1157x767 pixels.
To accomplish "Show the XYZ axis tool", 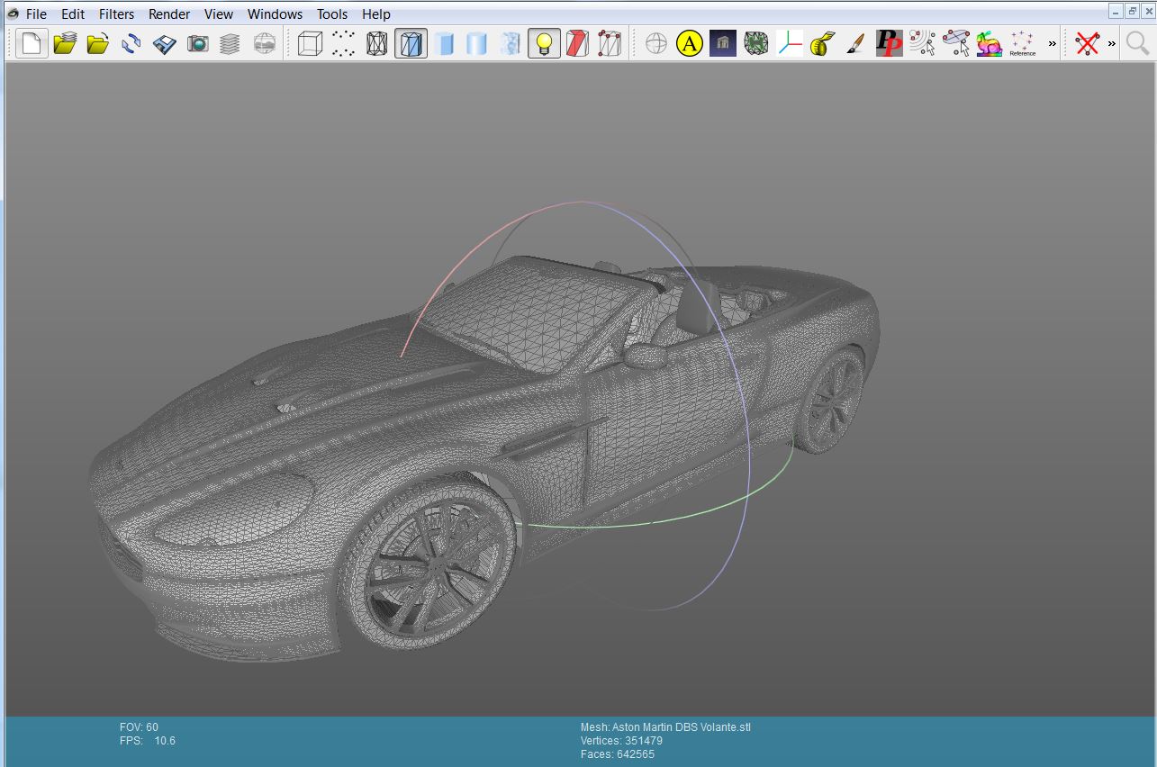I will (x=790, y=43).
